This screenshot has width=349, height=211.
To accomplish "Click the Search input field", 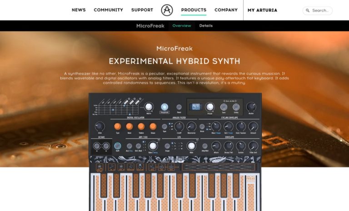I will [x=317, y=10].
